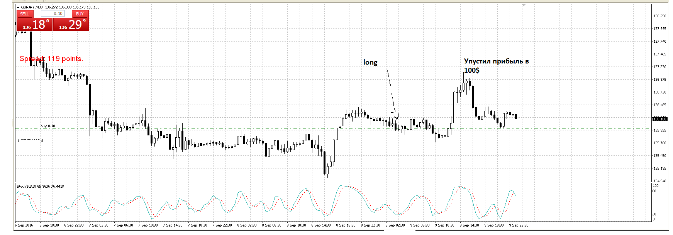The image size is (673, 235).
Task: Click the 'sl' stop loss line label
Action: click(42, 141)
